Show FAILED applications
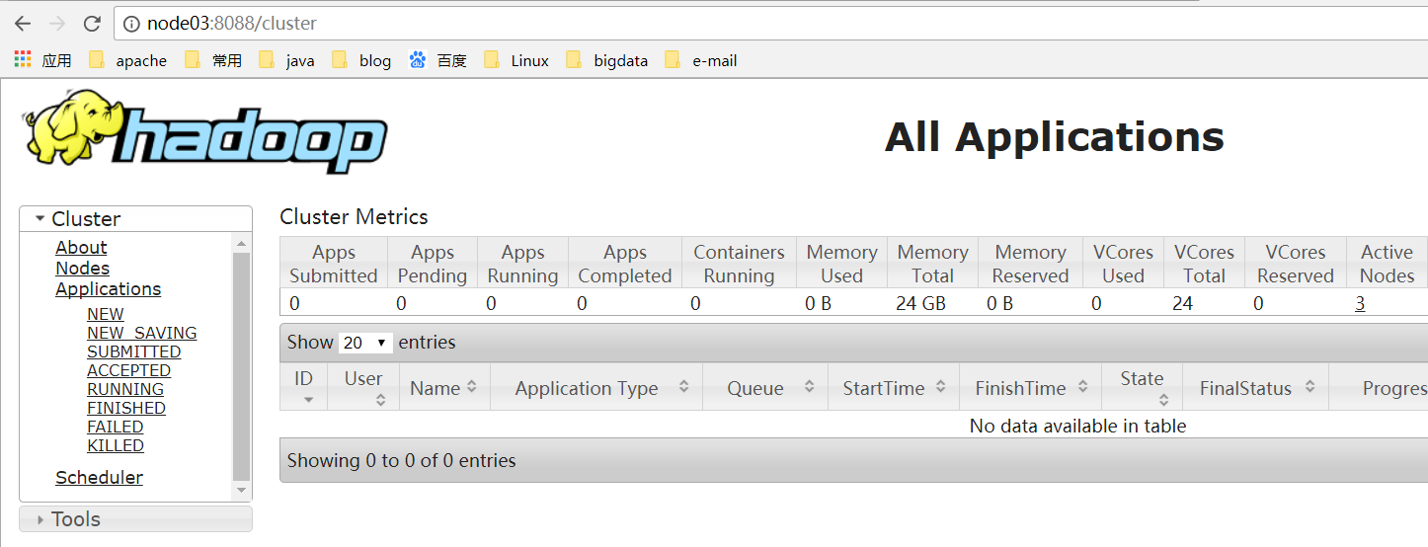 [x=115, y=427]
